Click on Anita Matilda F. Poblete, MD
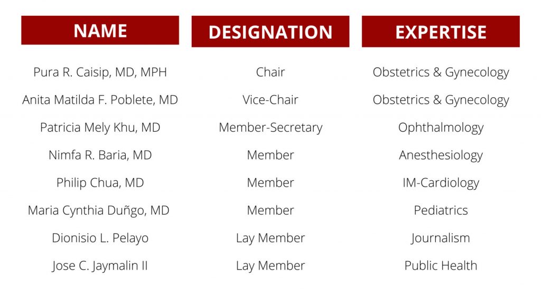Viewport: 541px width, 304px height. [x=100, y=100]
